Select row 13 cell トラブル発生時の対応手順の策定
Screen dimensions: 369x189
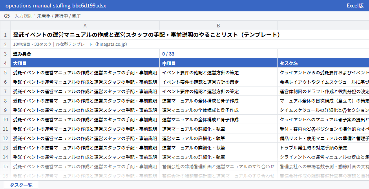click(x=323, y=148)
